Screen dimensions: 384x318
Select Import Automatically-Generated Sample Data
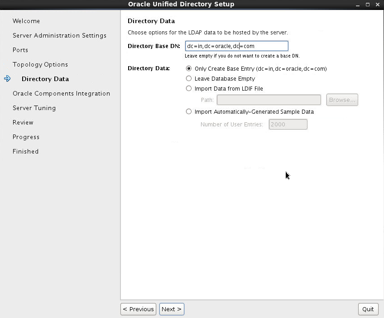188,112
